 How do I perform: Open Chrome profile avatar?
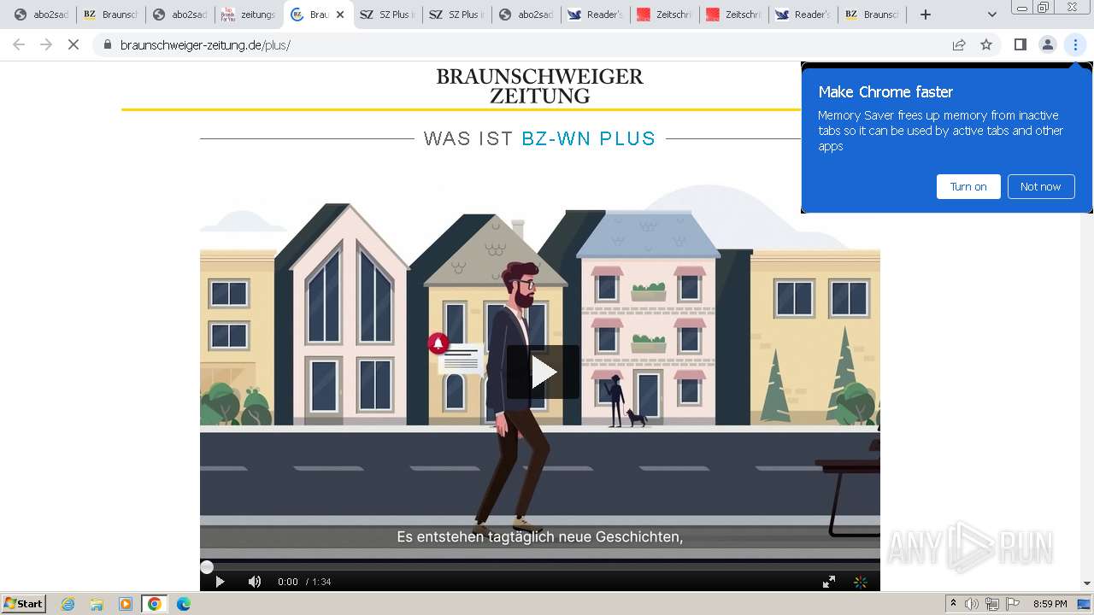pyautogui.click(x=1047, y=44)
